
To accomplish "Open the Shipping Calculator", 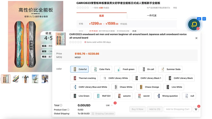I will pyautogui.click(x=103, y=114).
